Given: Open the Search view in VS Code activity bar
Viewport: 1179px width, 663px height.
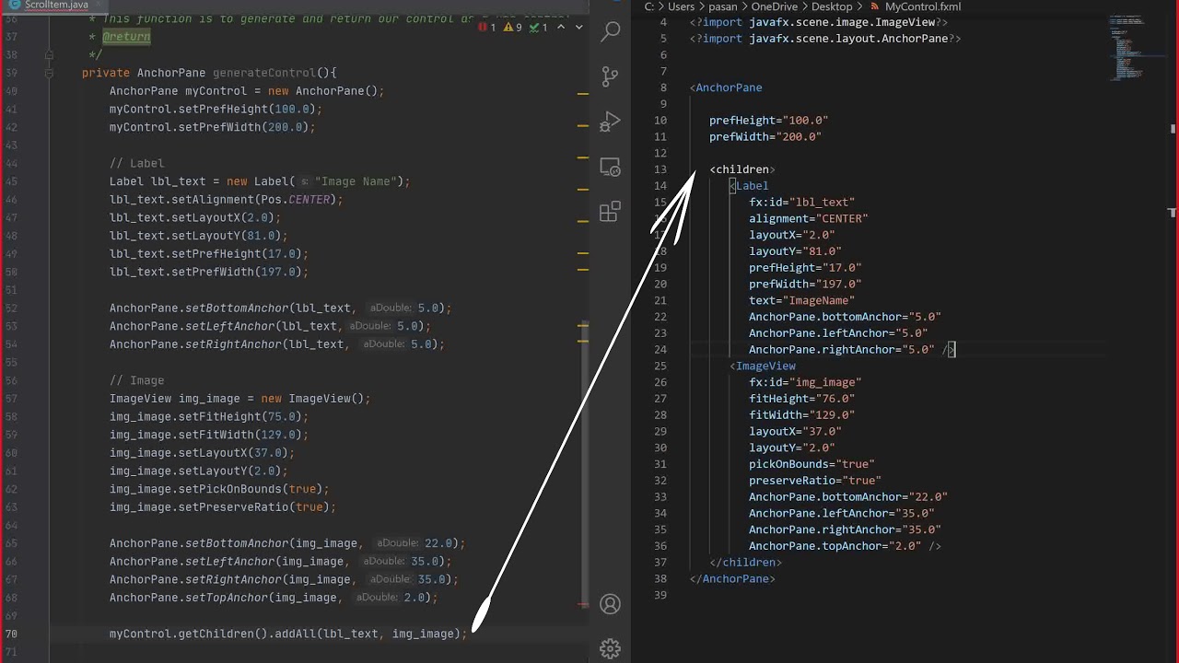Looking at the screenshot, I should click(x=610, y=32).
